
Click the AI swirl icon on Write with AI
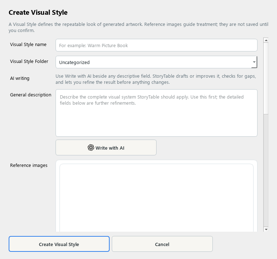click(91, 147)
